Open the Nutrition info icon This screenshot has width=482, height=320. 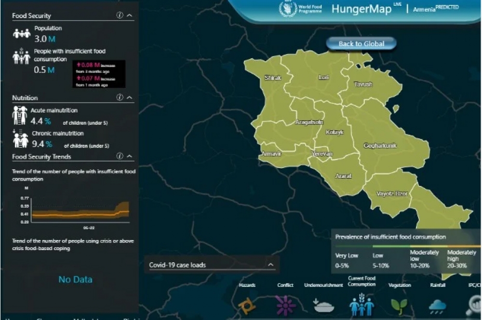pyautogui.click(x=120, y=97)
